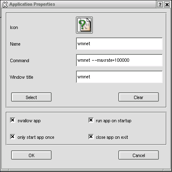172x172 pixels.
Task: Click the question mark help button
Action: coord(160,5)
